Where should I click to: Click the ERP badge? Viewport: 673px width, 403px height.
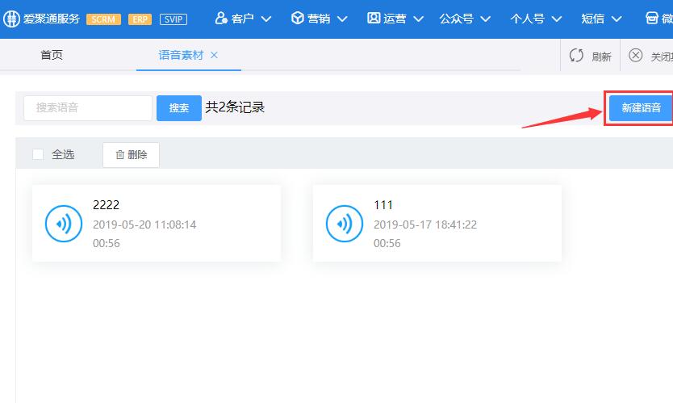point(140,19)
